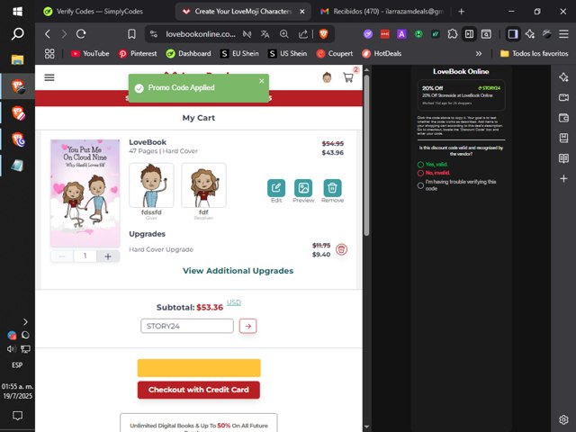This screenshot has width=576, height=432.
Task: Edit the LoveBook item
Action: pos(276,188)
